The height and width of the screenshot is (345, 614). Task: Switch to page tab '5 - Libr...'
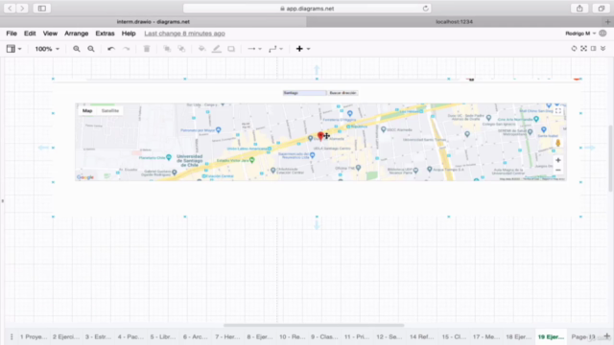(x=162, y=336)
